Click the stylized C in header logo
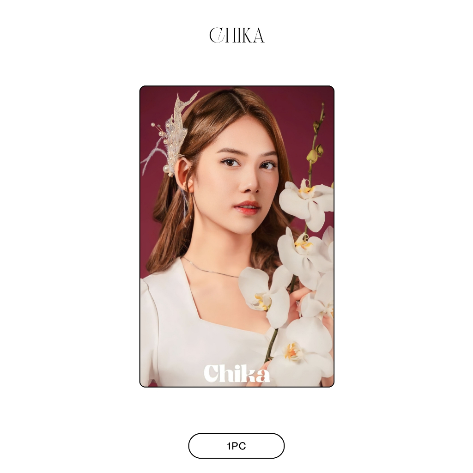The width and height of the screenshot is (473, 473). 217,35
